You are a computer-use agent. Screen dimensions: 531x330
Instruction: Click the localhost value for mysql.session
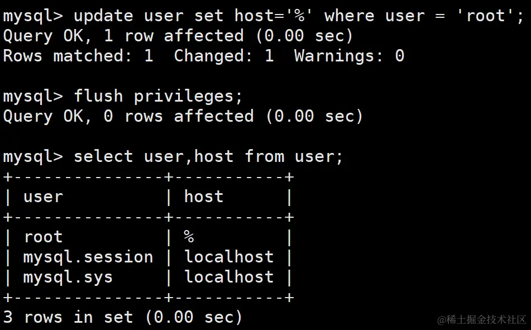click(229, 257)
